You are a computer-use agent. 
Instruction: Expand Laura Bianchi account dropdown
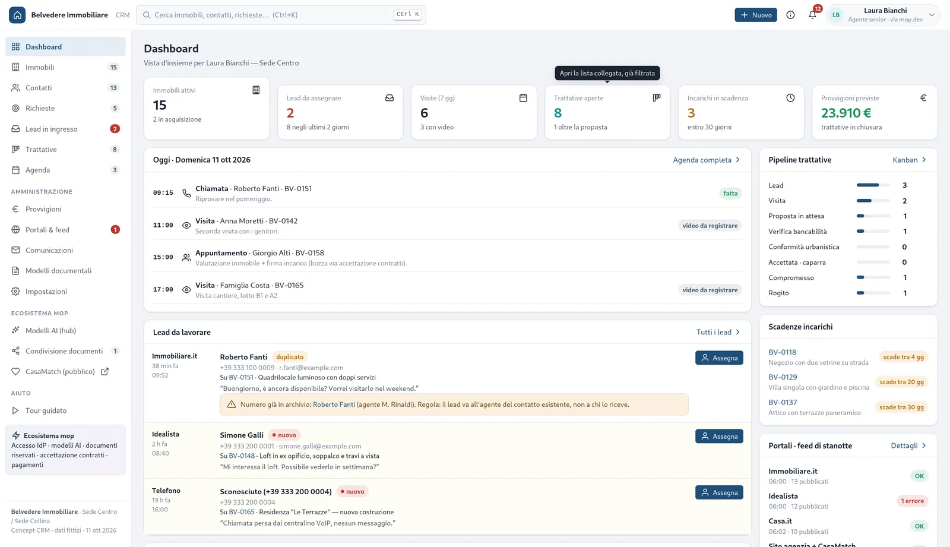click(x=932, y=15)
